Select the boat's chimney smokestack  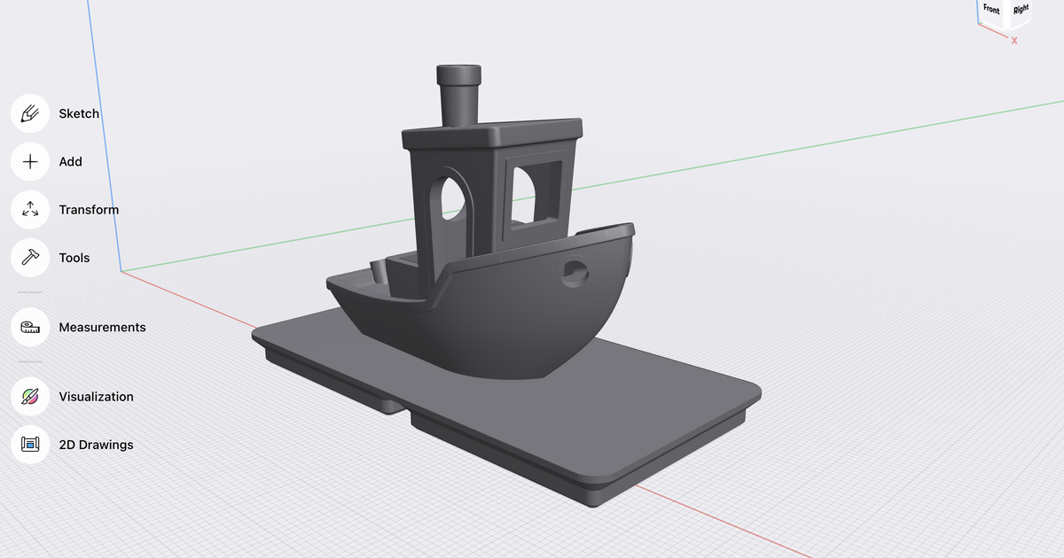tap(458, 97)
